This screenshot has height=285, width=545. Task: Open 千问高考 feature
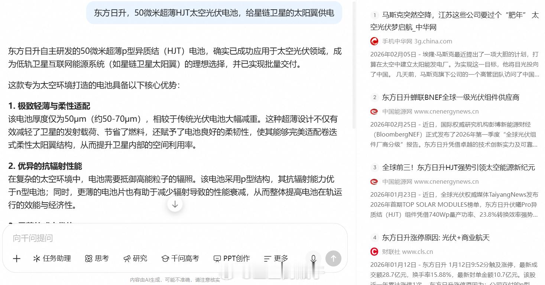180,259
